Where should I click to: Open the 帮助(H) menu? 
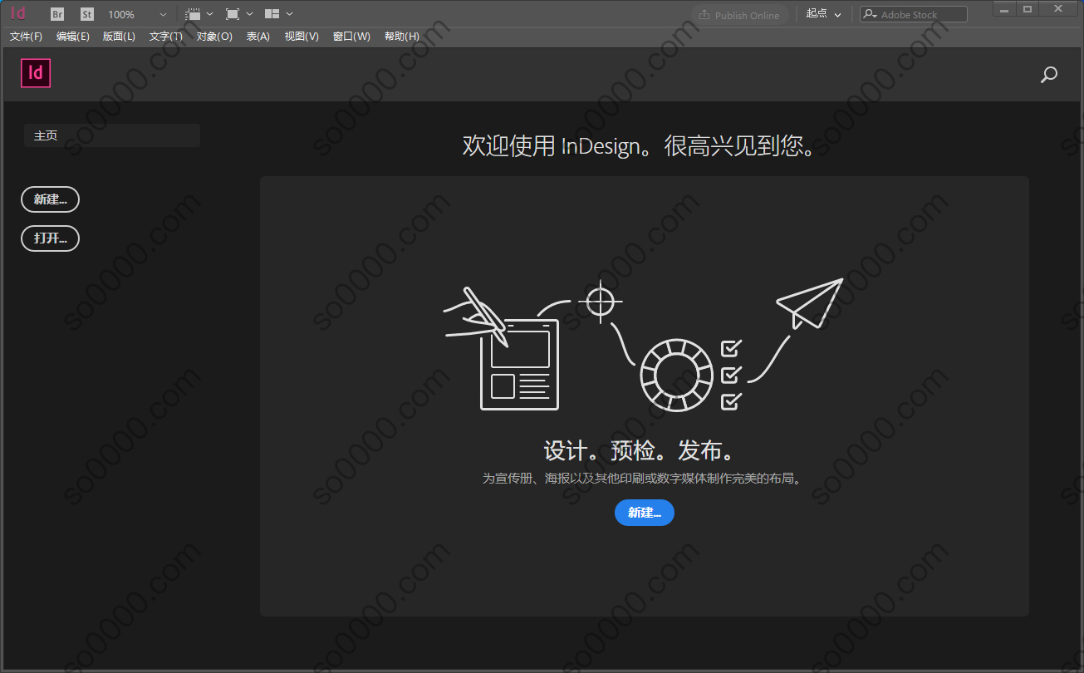click(x=402, y=37)
